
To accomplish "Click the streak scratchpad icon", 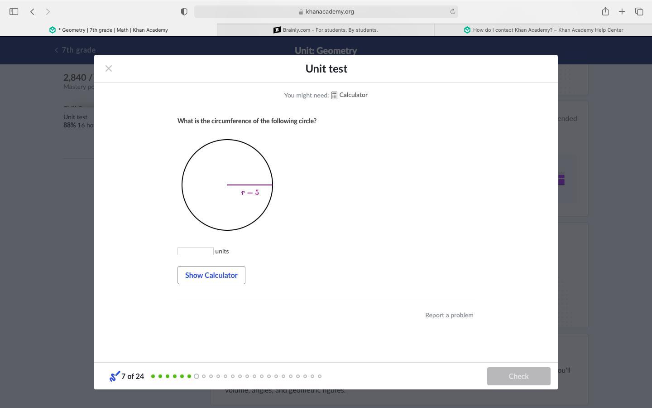I will 115,376.
